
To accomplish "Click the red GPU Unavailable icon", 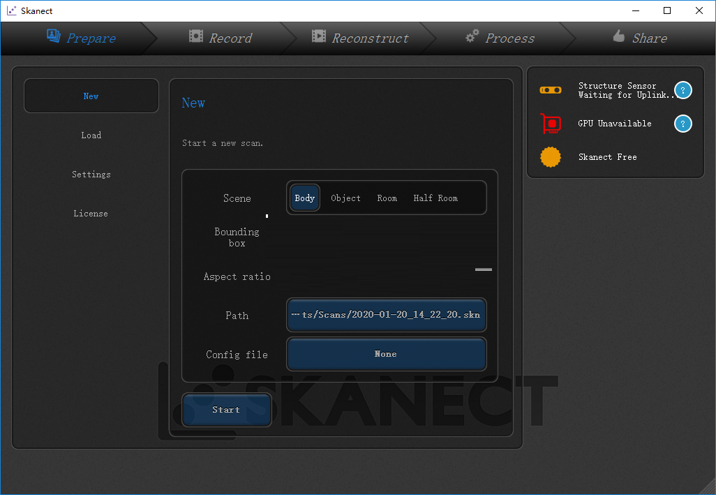I will (x=551, y=124).
